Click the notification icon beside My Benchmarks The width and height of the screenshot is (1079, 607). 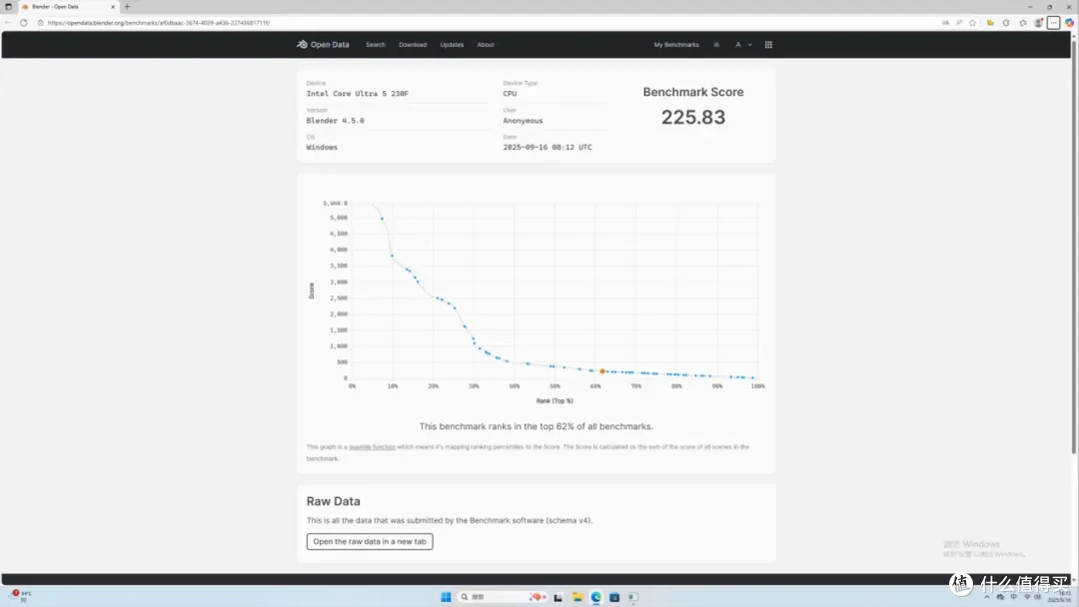coord(716,45)
